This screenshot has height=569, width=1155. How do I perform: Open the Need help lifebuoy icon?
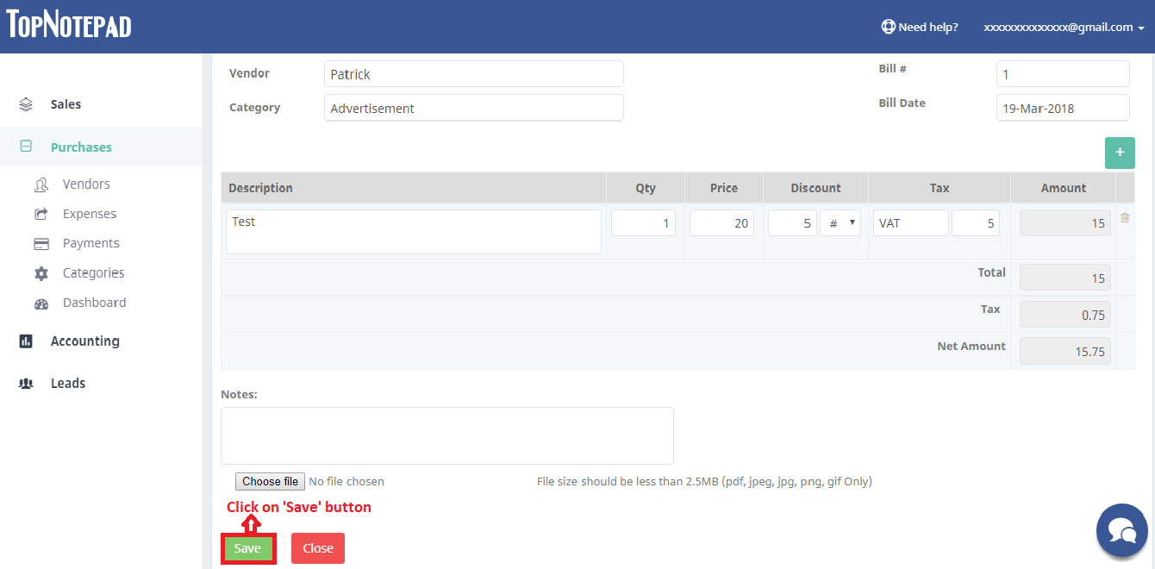888,27
